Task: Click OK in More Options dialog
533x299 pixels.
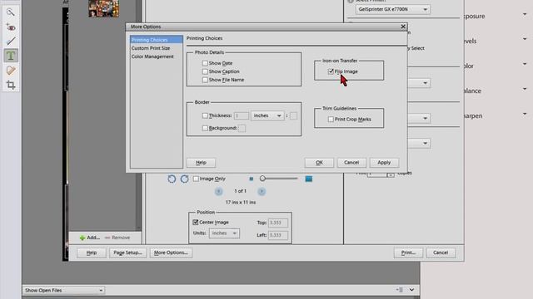Action: click(319, 163)
